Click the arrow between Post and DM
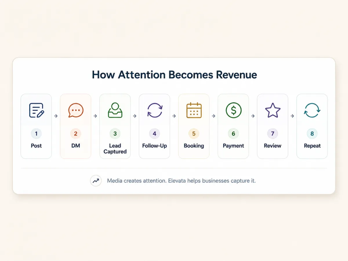348x261 pixels. coord(56,116)
